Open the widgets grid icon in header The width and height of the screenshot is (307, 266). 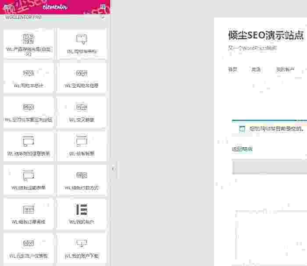pyautogui.click(x=103, y=7)
